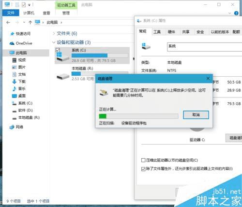242x207 pixels.
Task: Close the 磁盘清理 dialog
Action: [x=208, y=79]
